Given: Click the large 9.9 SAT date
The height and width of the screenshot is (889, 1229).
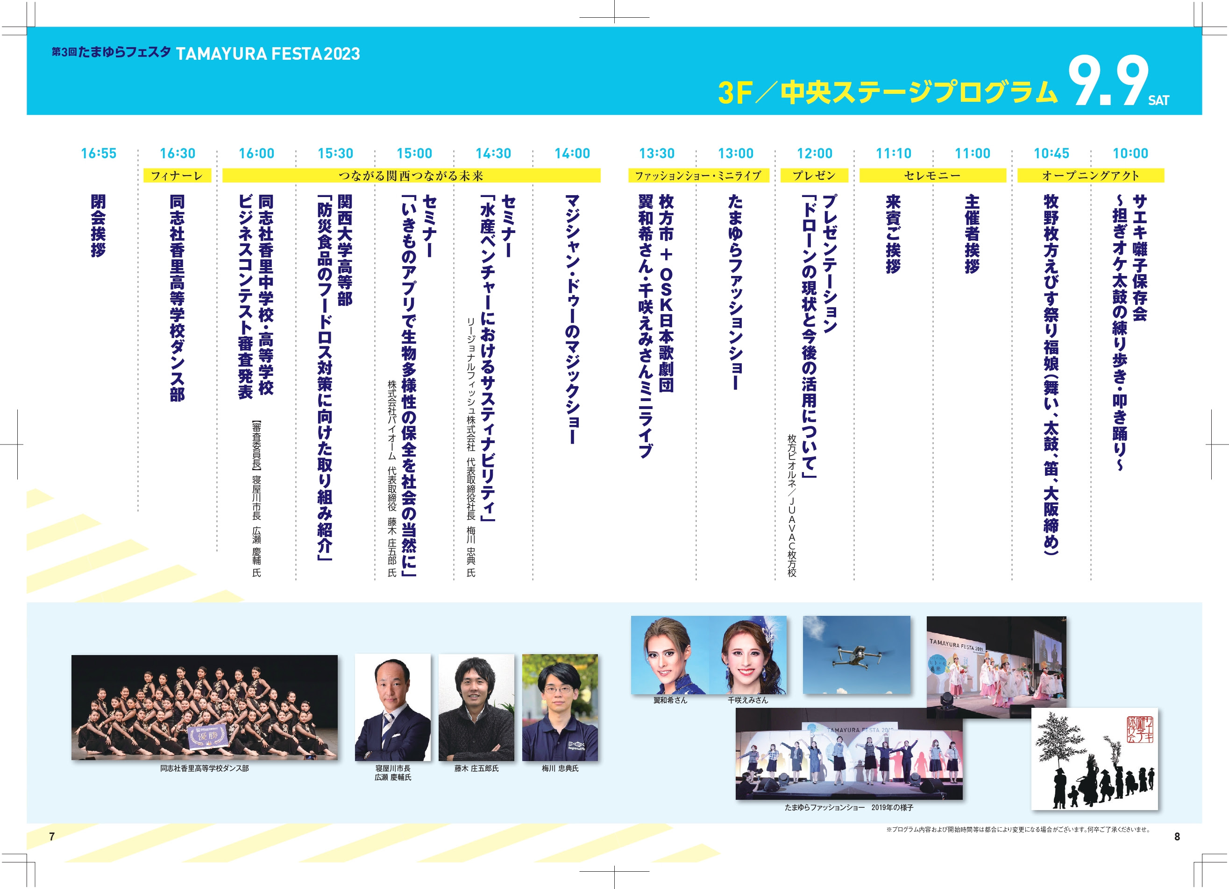Looking at the screenshot, I should coord(1119,81).
